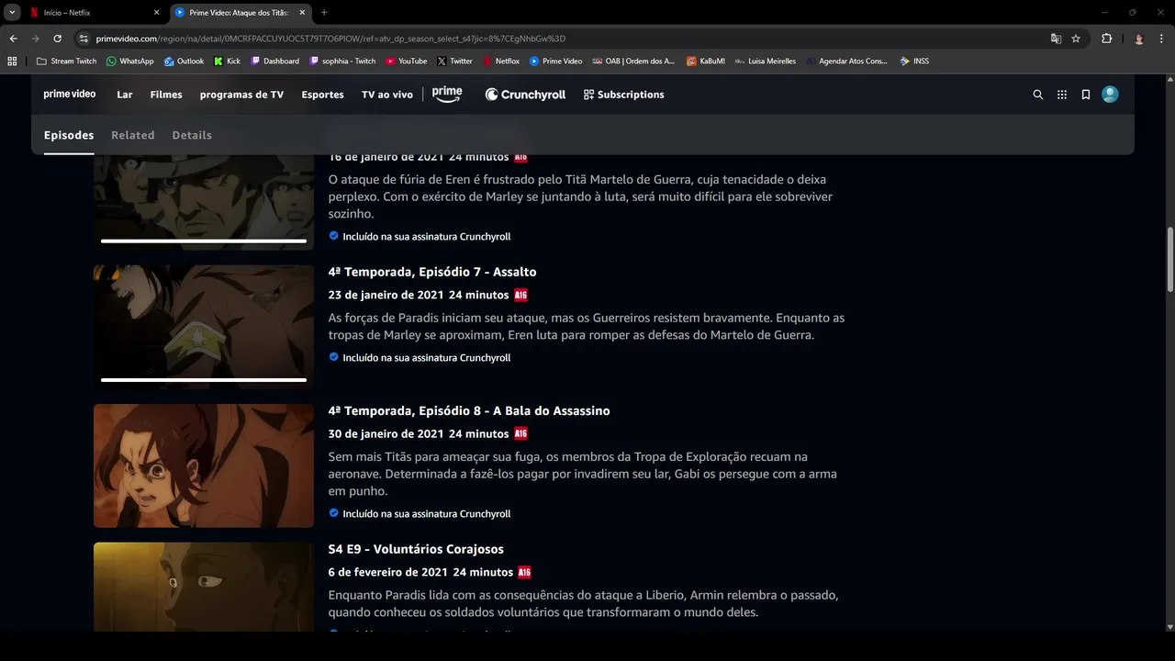Open the sophhia - Twitch bookmark
1175x661 pixels.
342,62
